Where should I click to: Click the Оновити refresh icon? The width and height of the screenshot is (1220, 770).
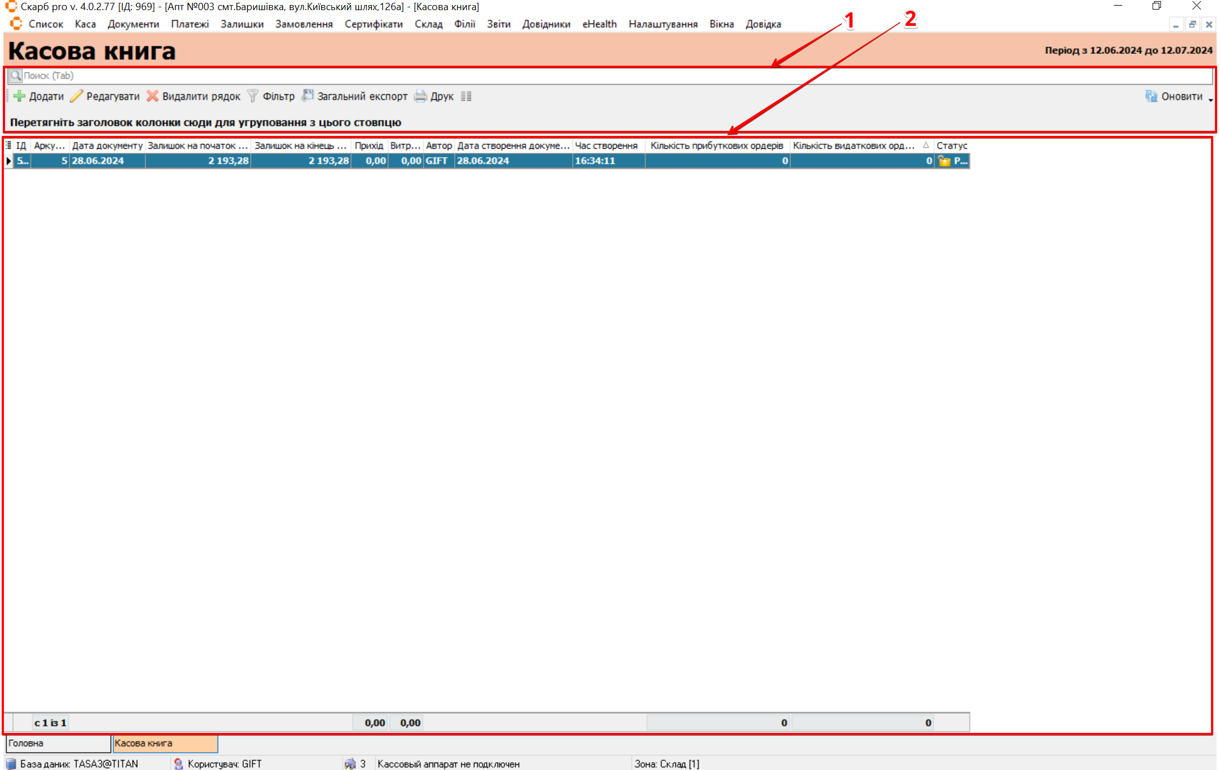pyautogui.click(x=1151, y=96)
